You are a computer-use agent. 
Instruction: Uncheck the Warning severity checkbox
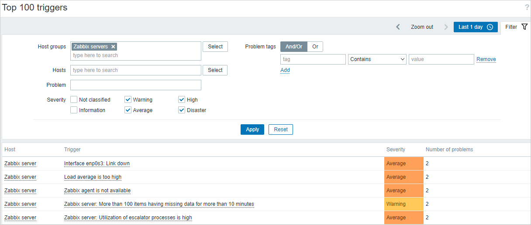tap(128, 99)
